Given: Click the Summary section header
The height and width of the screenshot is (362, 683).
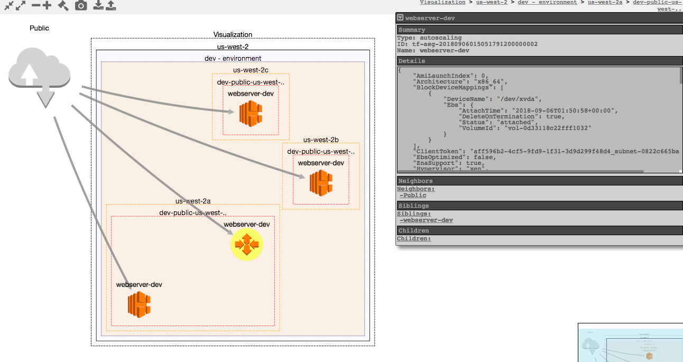Looking at the screenshot, I should pos(539,30).
